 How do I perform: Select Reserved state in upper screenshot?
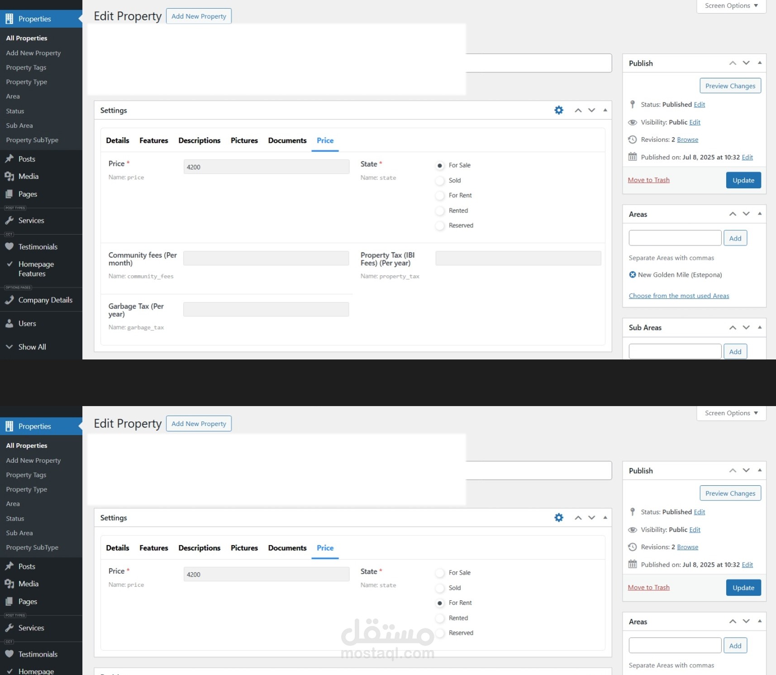pyautogui.click(x=440, y=226)
